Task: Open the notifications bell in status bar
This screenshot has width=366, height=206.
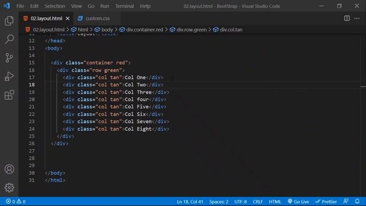Action: click(357, 201)
